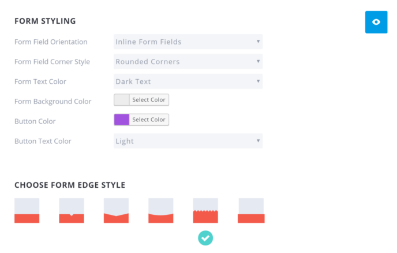Viewport: 397px width, 253px height.
Task: Select the flat straight edge style
Action: coord(27,211)
